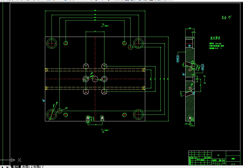Viewport: 243px width, 168px height.
Task: Select the 技术要求 heading text in drawing
Action: pyautogui.click(x=215, y=38)
